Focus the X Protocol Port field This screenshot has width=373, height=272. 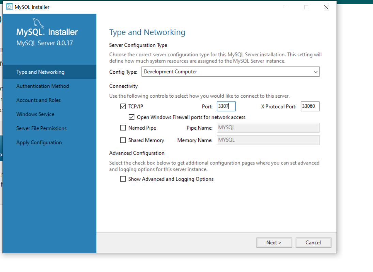(310, 106)
